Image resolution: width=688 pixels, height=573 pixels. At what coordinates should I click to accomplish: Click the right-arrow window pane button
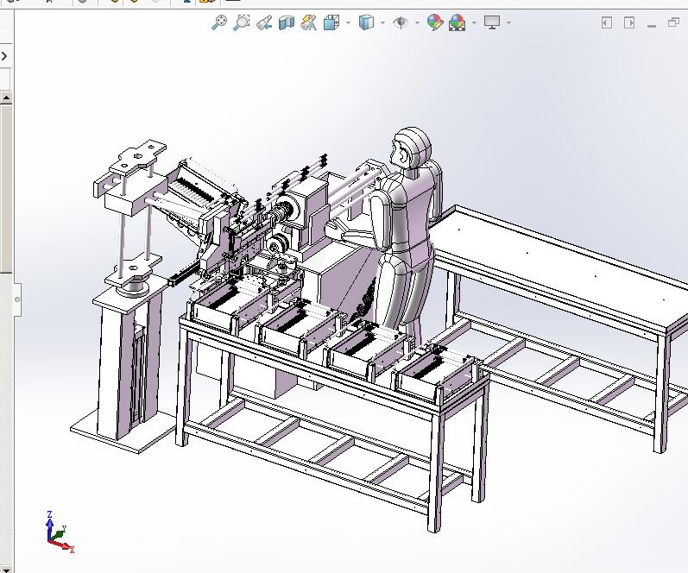[x=629, y=22]
